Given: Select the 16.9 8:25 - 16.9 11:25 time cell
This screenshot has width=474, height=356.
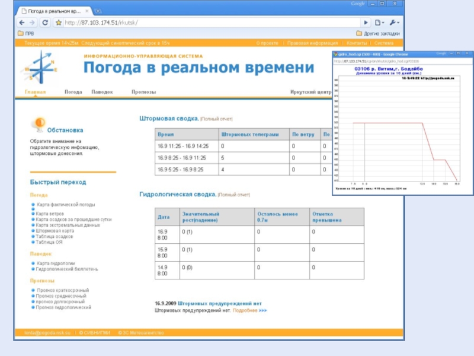Looking at the screenshot, I should (x=187, y=158).
